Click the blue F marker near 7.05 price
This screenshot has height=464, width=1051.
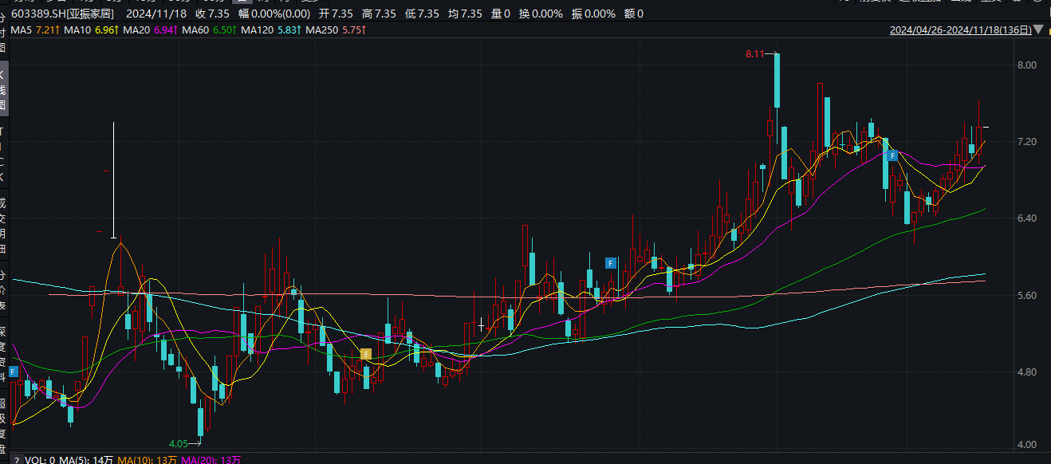pos(893,156)
